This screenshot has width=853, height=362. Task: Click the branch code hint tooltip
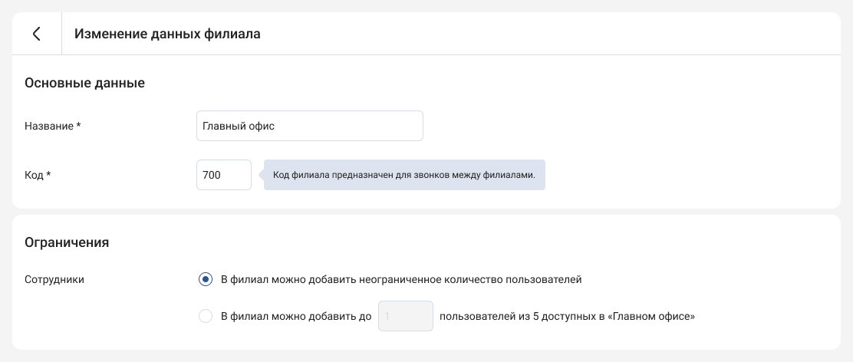[x=404, y=175]
